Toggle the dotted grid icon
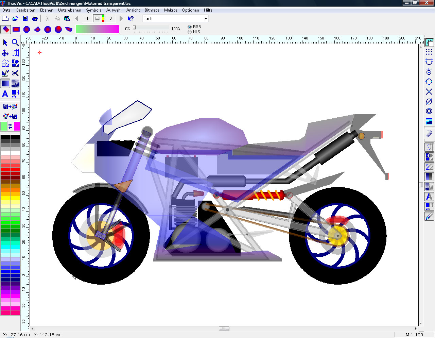 coord(429,52)
